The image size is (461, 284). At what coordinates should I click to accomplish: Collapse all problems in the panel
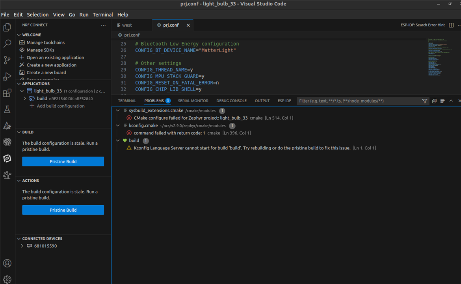[x=434, y=101]
